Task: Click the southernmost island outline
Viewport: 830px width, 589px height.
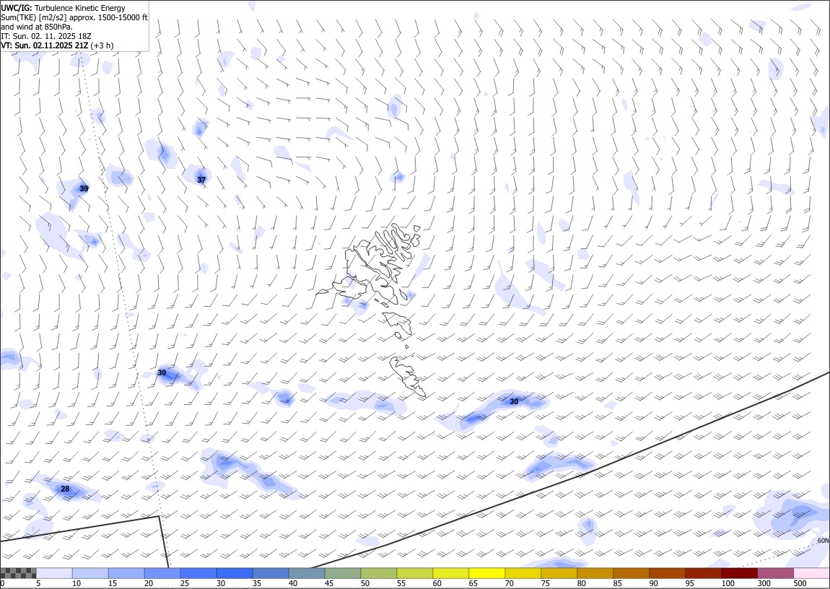Action: click(x=408, y=376)
